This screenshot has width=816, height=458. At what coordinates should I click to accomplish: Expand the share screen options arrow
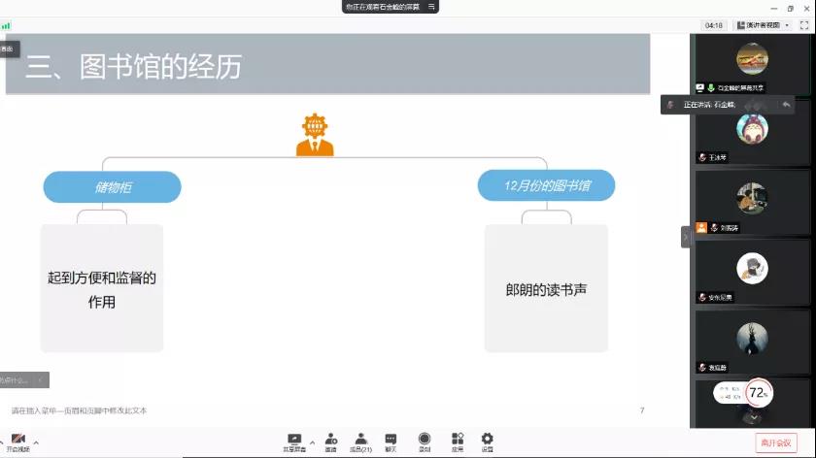pyautogui.click(x=312, y=437)
